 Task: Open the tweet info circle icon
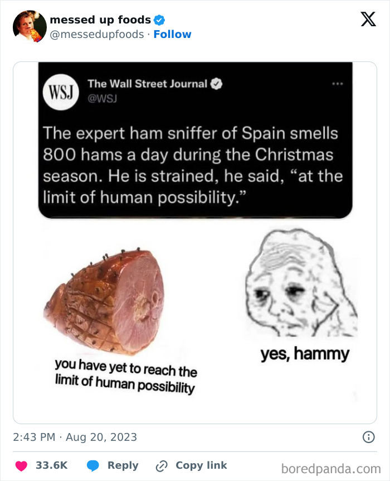(x=368, y=437)
